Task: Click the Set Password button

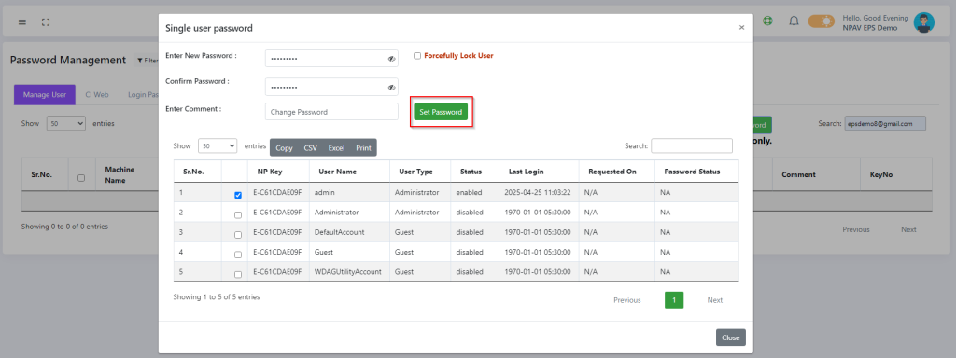Action: point(441,112)
